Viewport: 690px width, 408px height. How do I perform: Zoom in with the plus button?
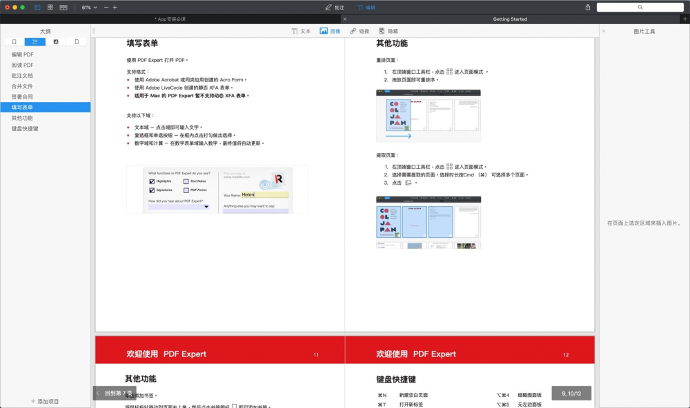[115, 8]
